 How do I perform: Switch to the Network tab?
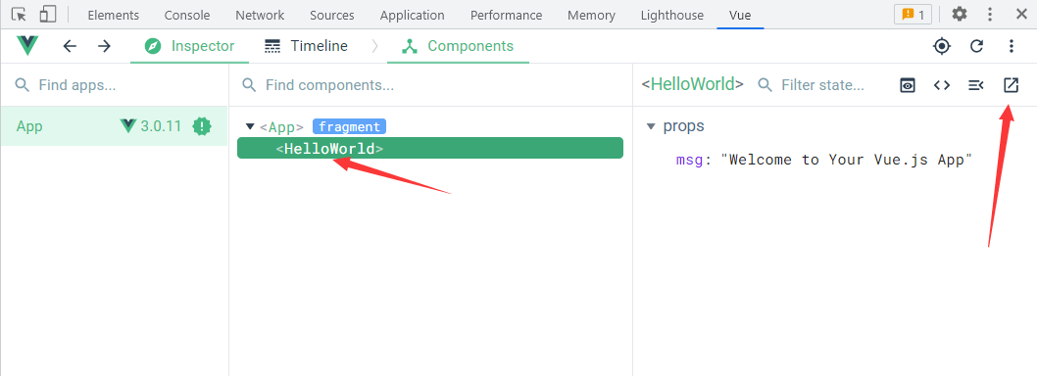(x=260, y=16)
